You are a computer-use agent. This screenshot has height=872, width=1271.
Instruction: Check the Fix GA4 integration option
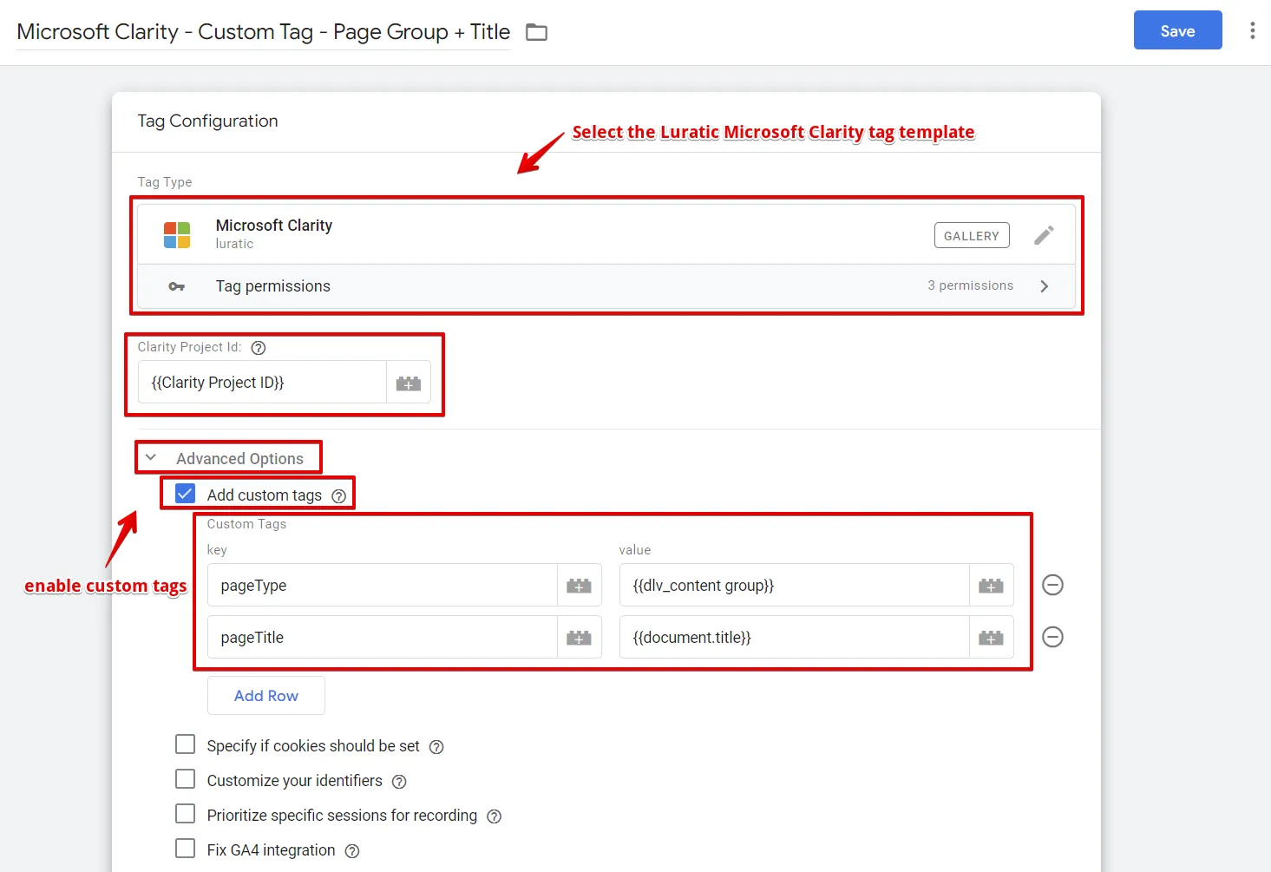click(185, 849)
